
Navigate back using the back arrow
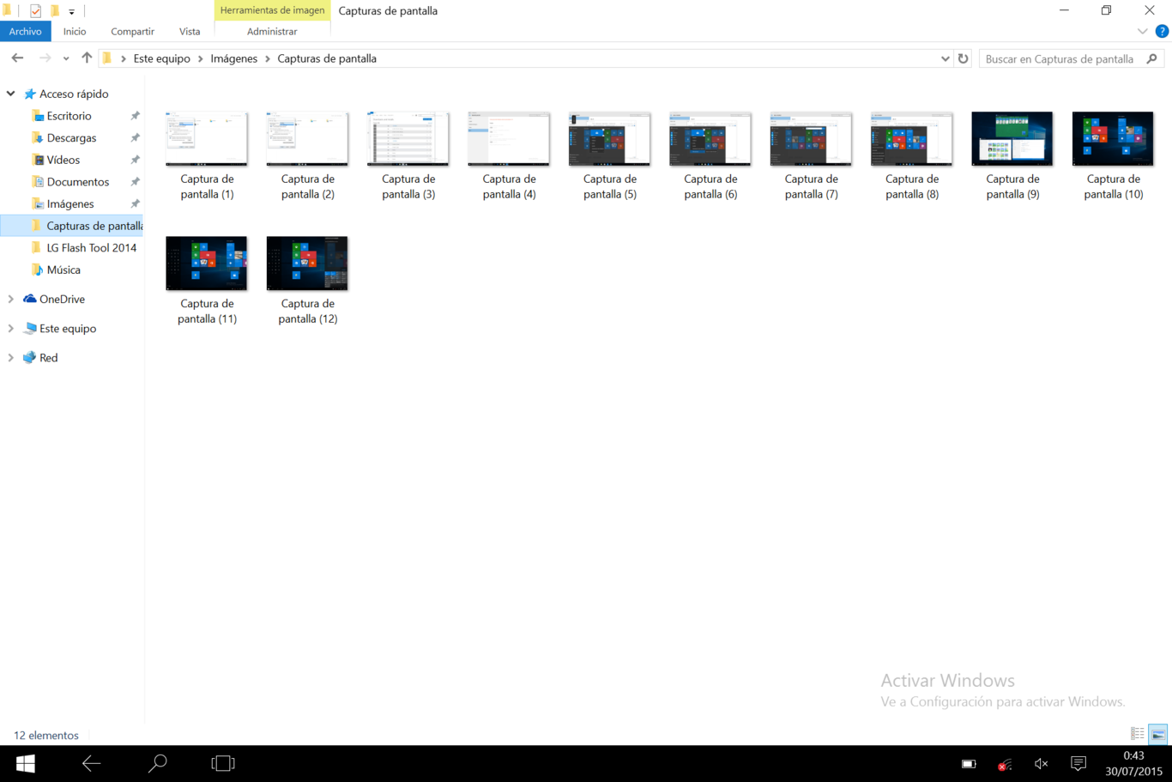point(17,58)
